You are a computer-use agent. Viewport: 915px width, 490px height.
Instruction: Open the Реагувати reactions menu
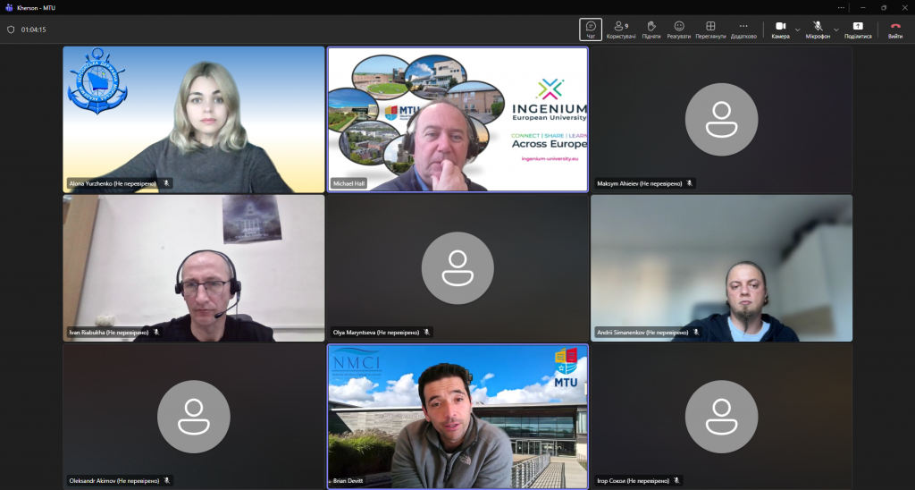click(x=679, y=30)
